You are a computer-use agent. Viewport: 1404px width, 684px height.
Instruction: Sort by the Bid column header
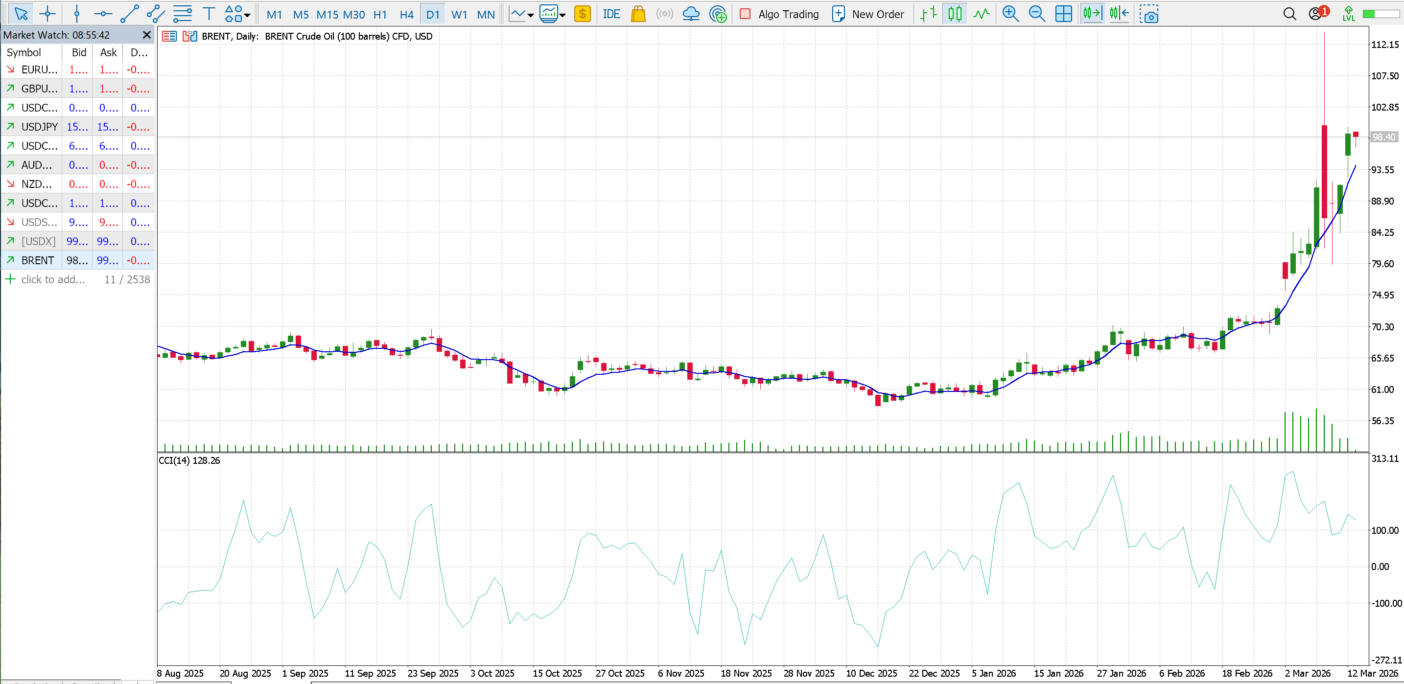pyautogui.click(x=78, y=52)
